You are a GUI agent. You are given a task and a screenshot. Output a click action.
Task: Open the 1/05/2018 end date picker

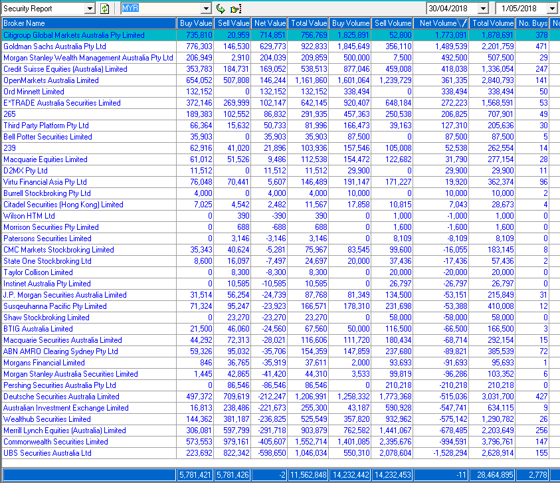tap(552, 9)
